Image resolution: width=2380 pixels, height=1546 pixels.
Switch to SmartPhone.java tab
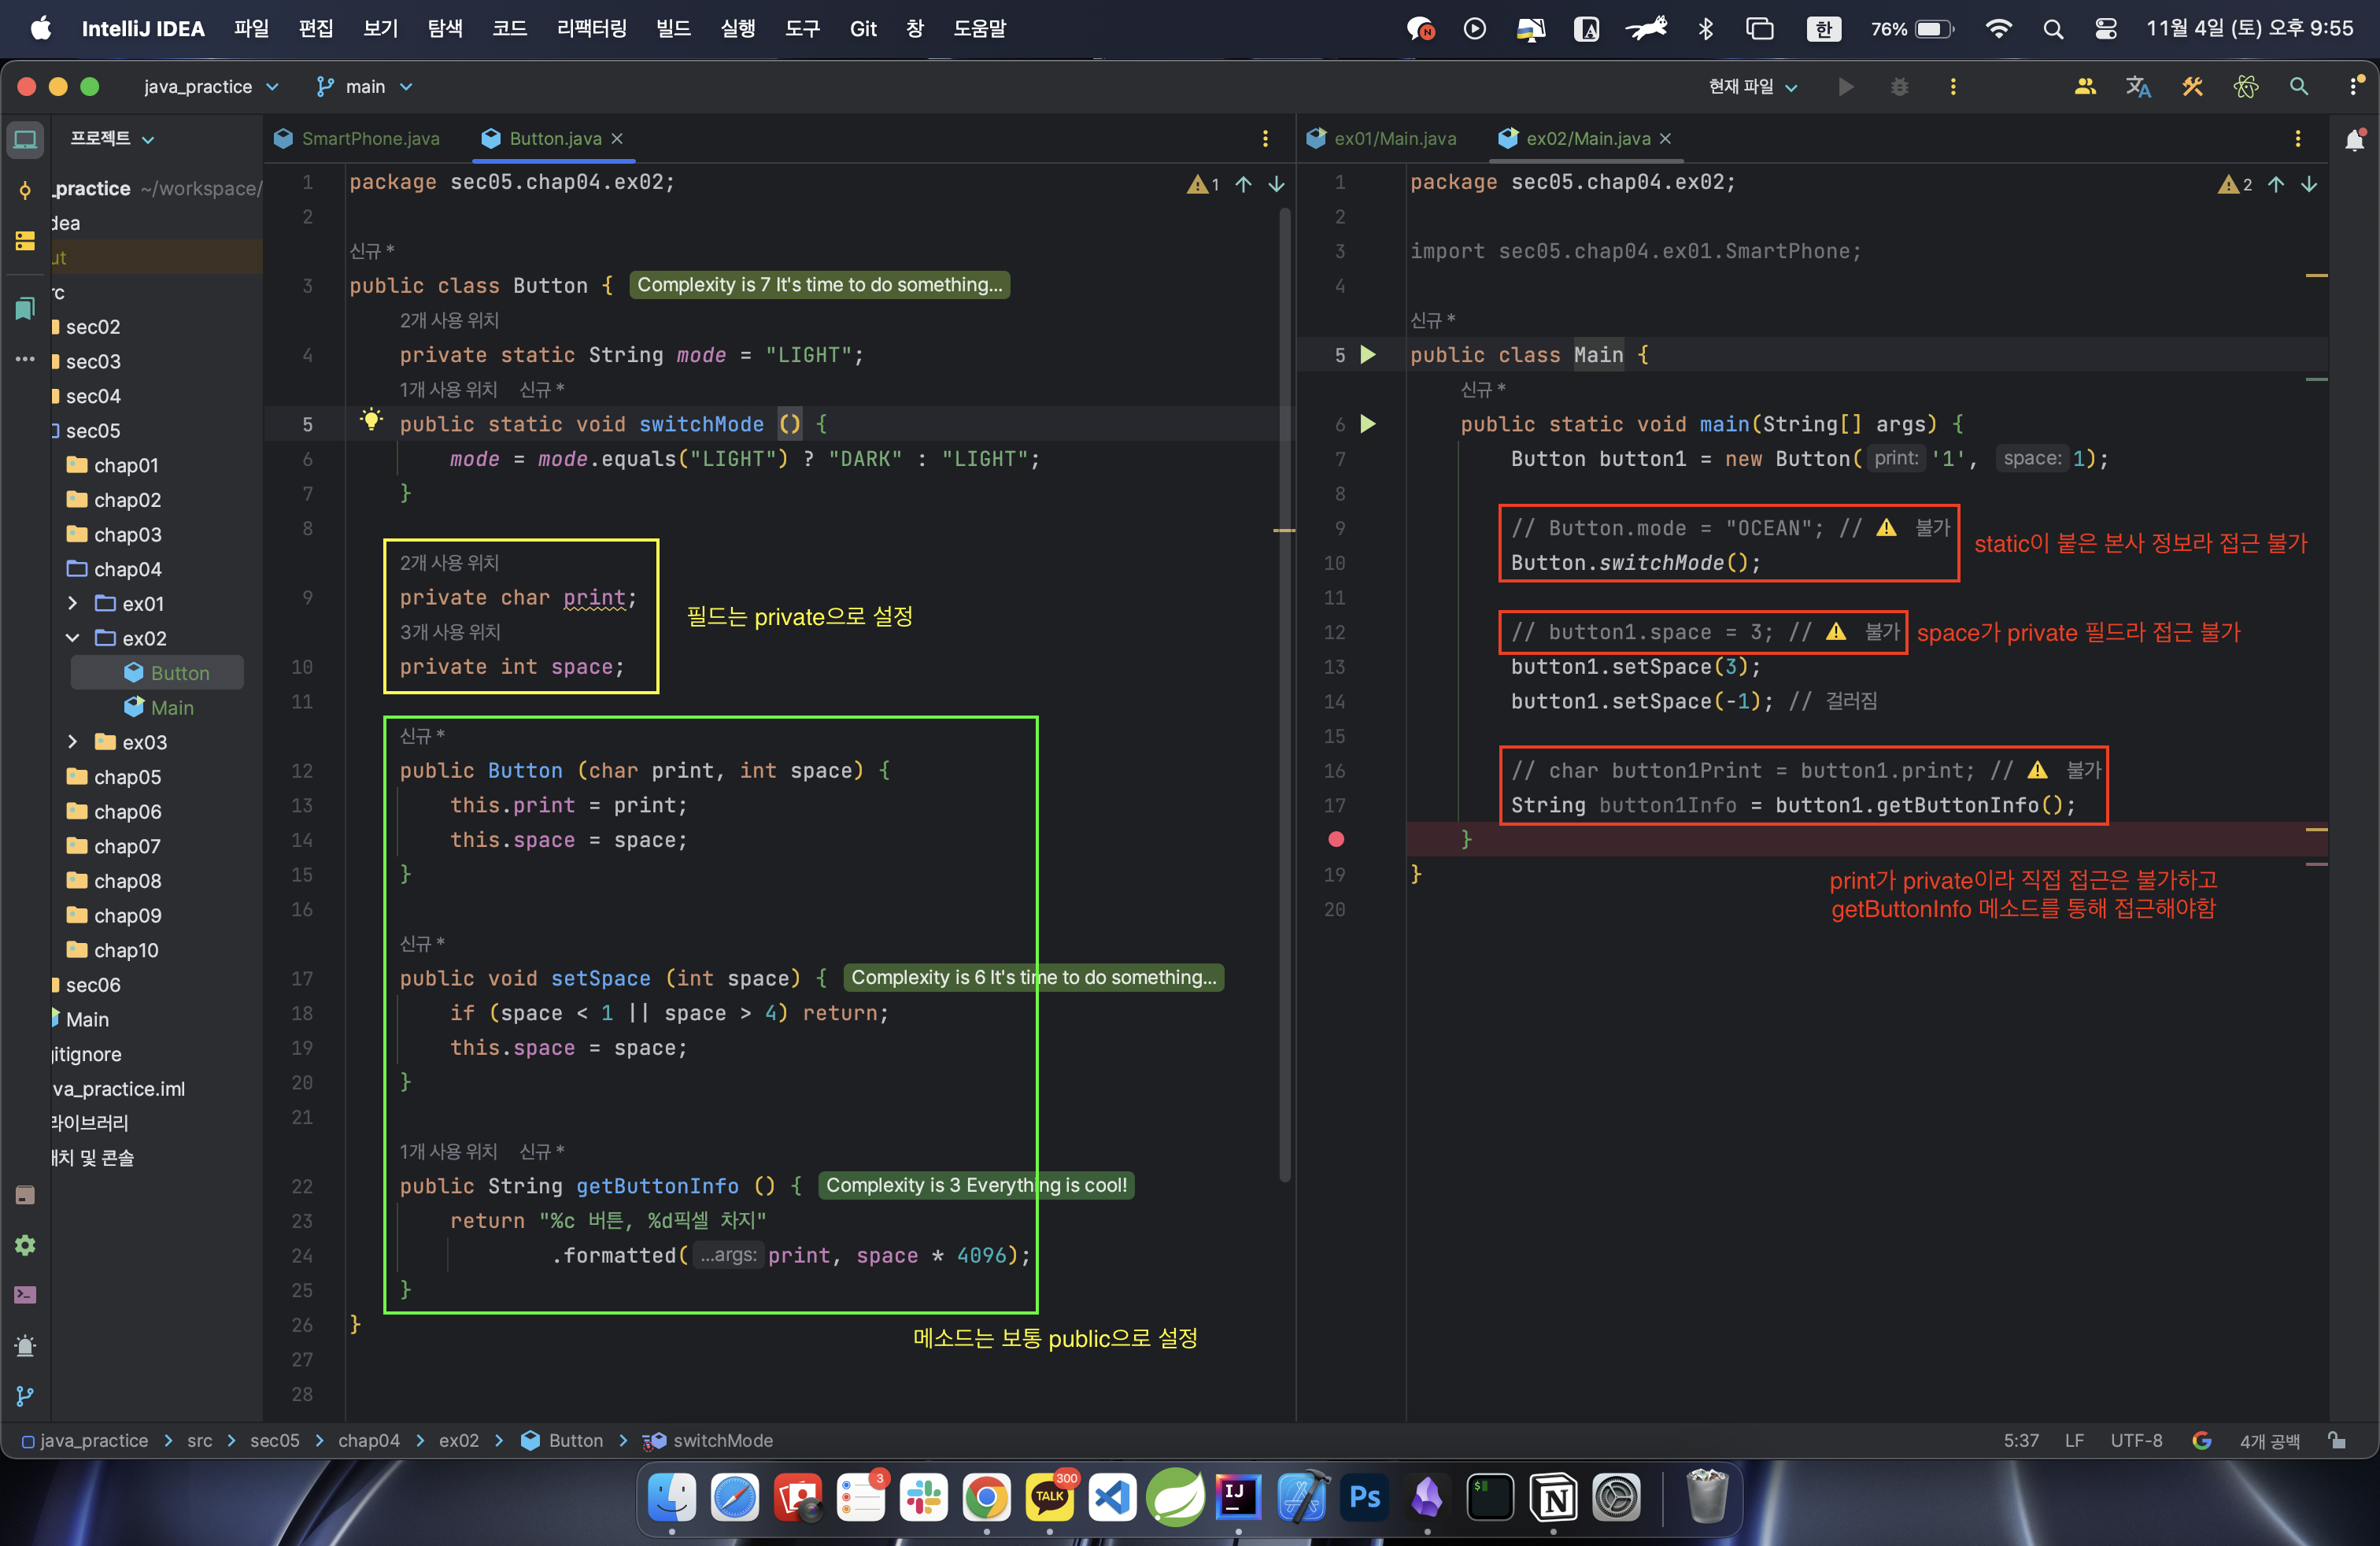(369, 139)
